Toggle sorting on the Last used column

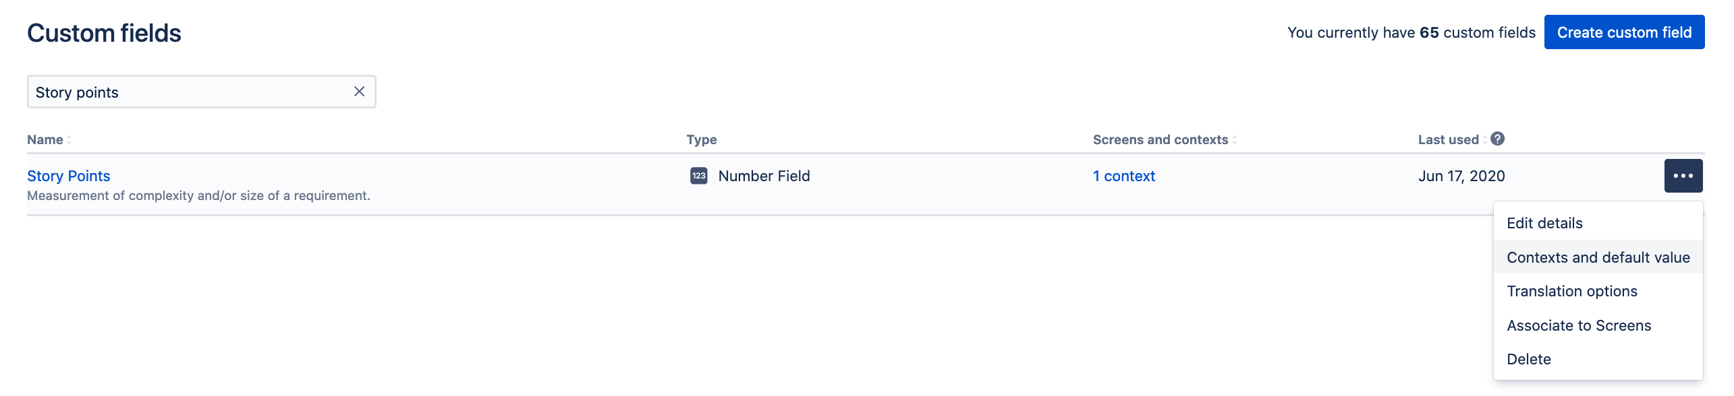pyautogui.click(x=1486, y=139)
